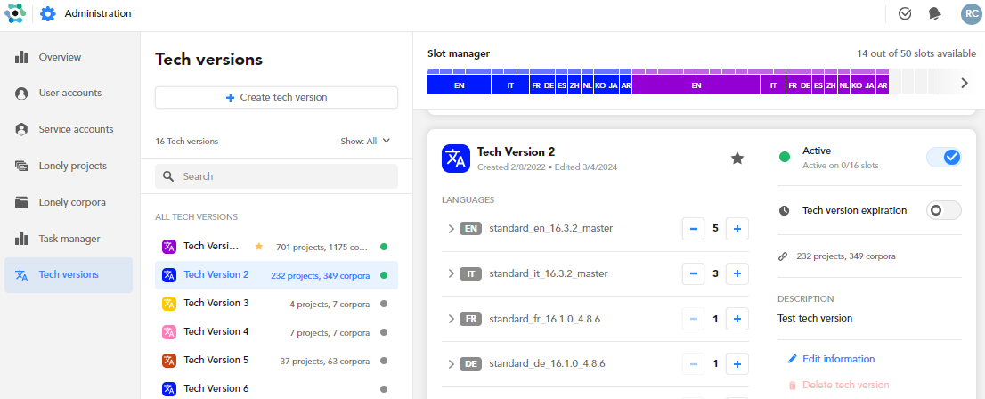This screenshot has width=985, height=399.
Task: Open Task manager in sidebar
Action: coord(69,239)
